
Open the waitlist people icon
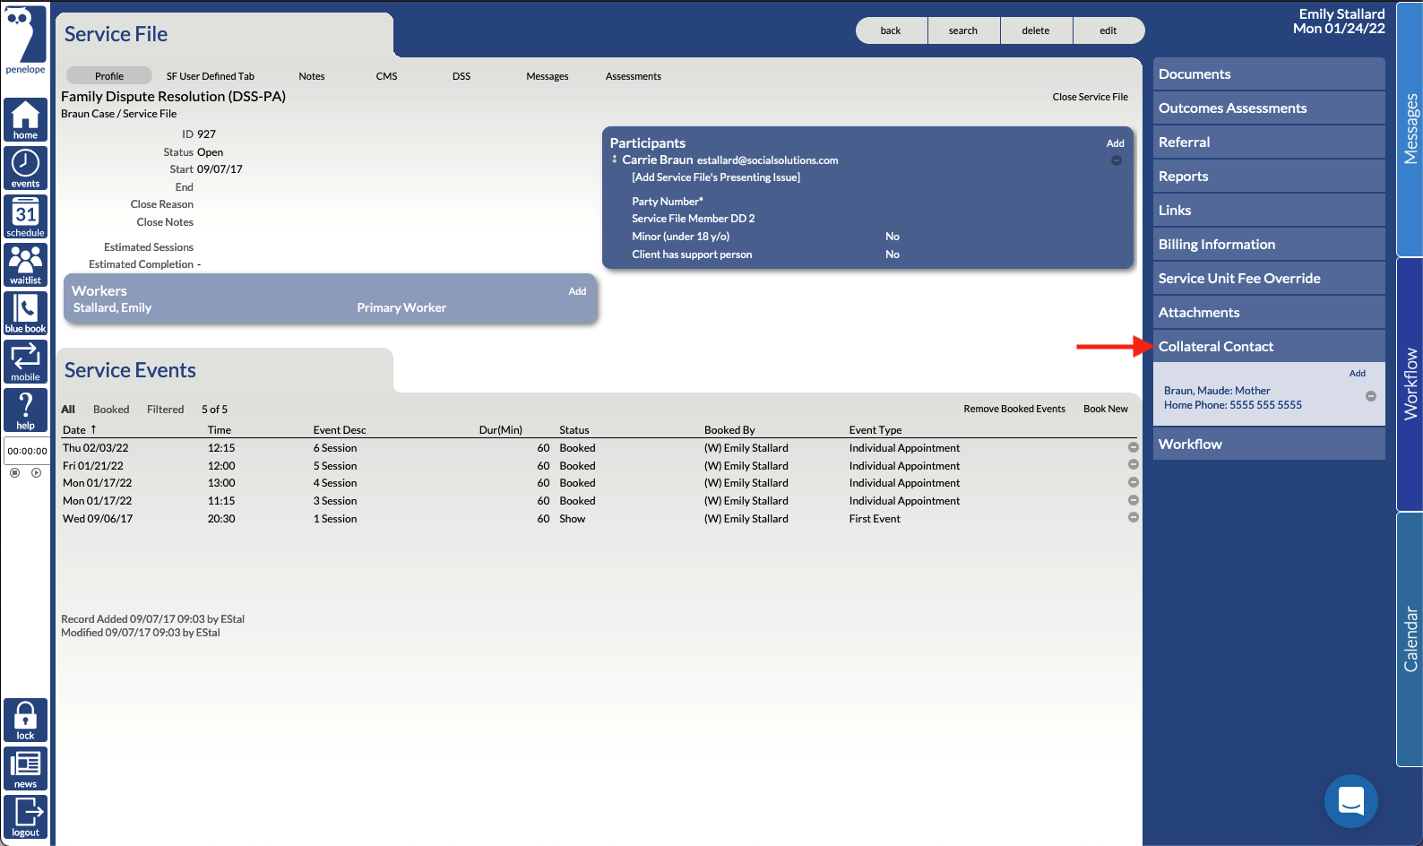[x=25, y=264]
